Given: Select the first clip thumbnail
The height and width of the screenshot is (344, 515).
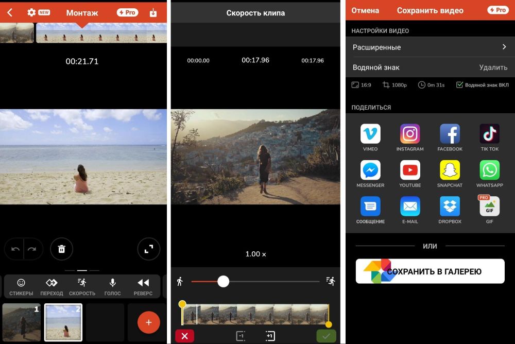Looking at the screenshot, I should (x=22, y=322).
